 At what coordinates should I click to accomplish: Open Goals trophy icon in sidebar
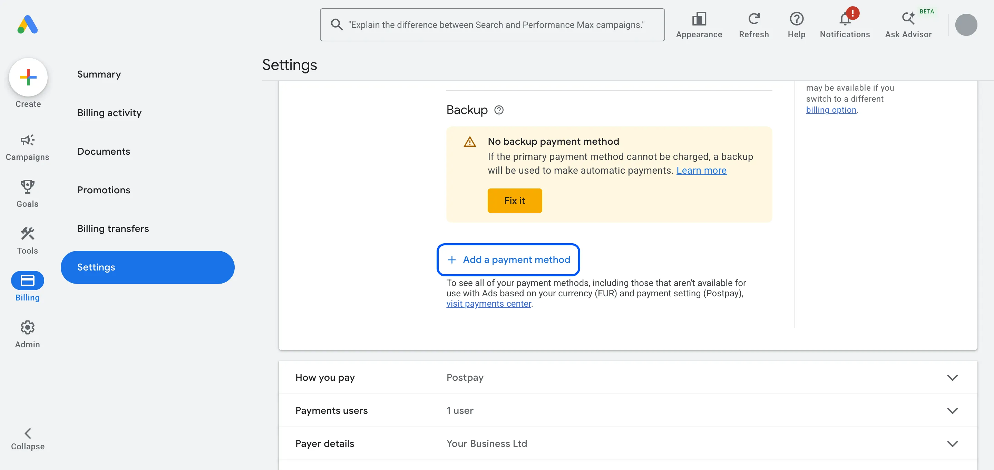tap(27, 187)
